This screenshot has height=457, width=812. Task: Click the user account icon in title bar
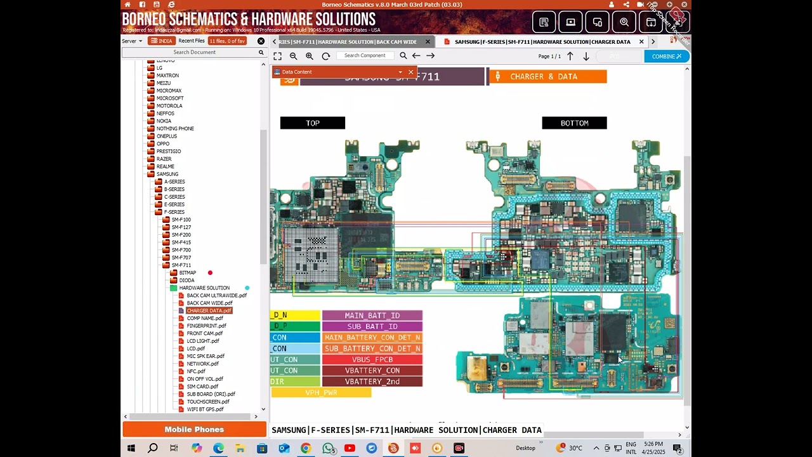pyautogui.click(x=612, y=4)
